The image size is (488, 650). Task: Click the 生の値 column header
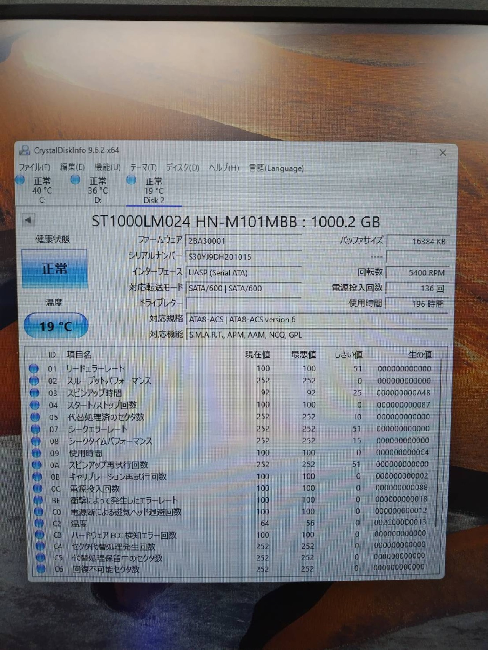click(420, 355)
